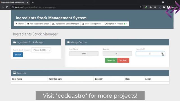Click the blue Search button

point(18,55)
